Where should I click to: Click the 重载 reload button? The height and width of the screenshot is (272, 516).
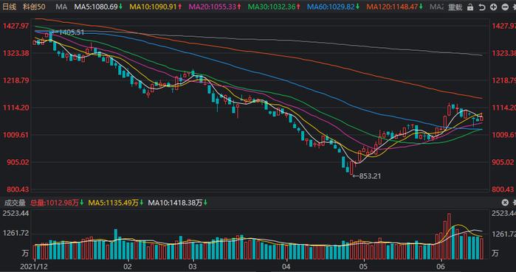pos(455,7)
